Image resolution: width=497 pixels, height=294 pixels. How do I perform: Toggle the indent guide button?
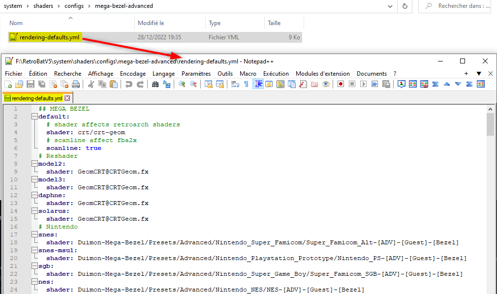(258, 84)
